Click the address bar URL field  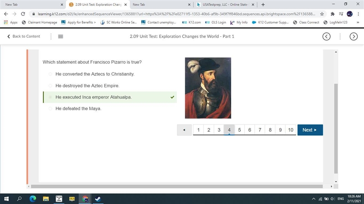(177, 14)
